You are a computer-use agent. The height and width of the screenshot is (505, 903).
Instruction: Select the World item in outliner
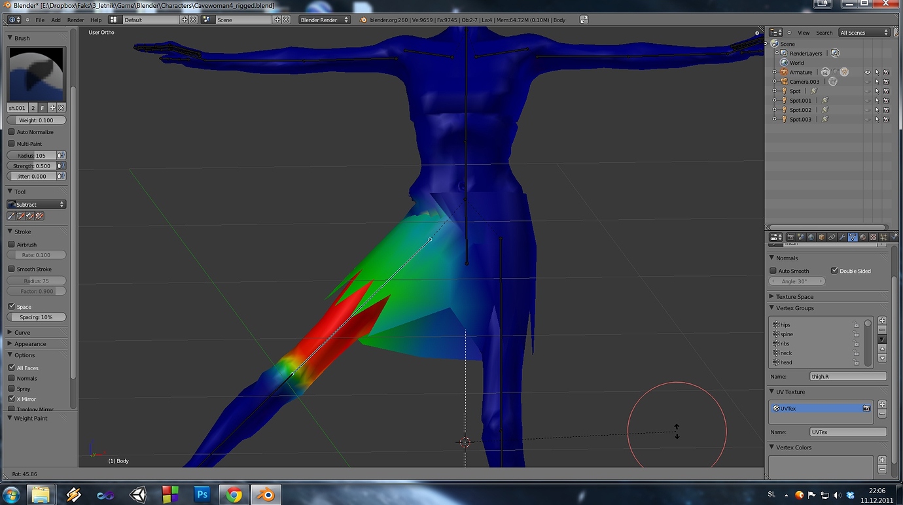(796, 63)
